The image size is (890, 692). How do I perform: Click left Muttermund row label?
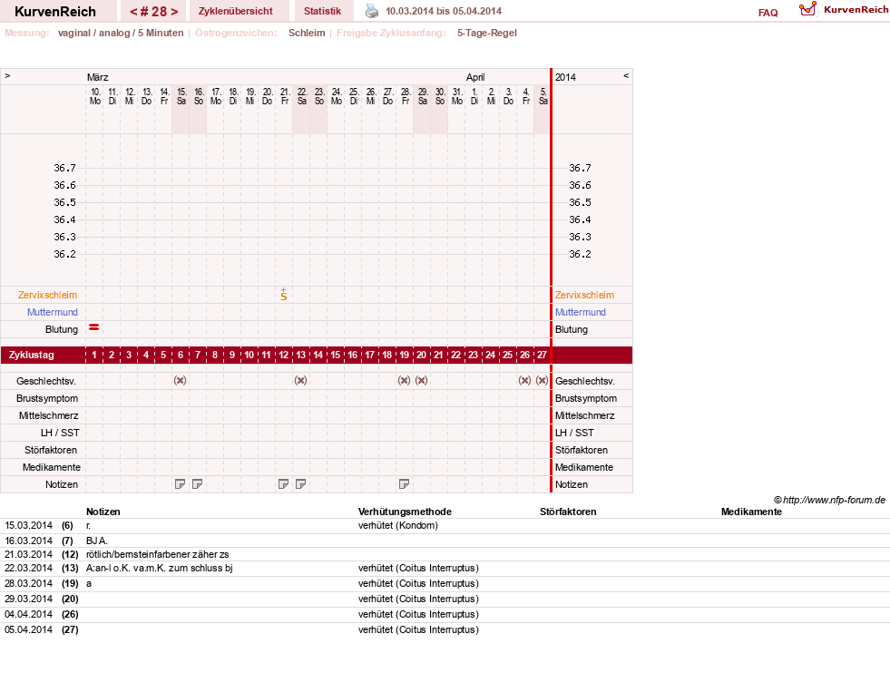53,312
